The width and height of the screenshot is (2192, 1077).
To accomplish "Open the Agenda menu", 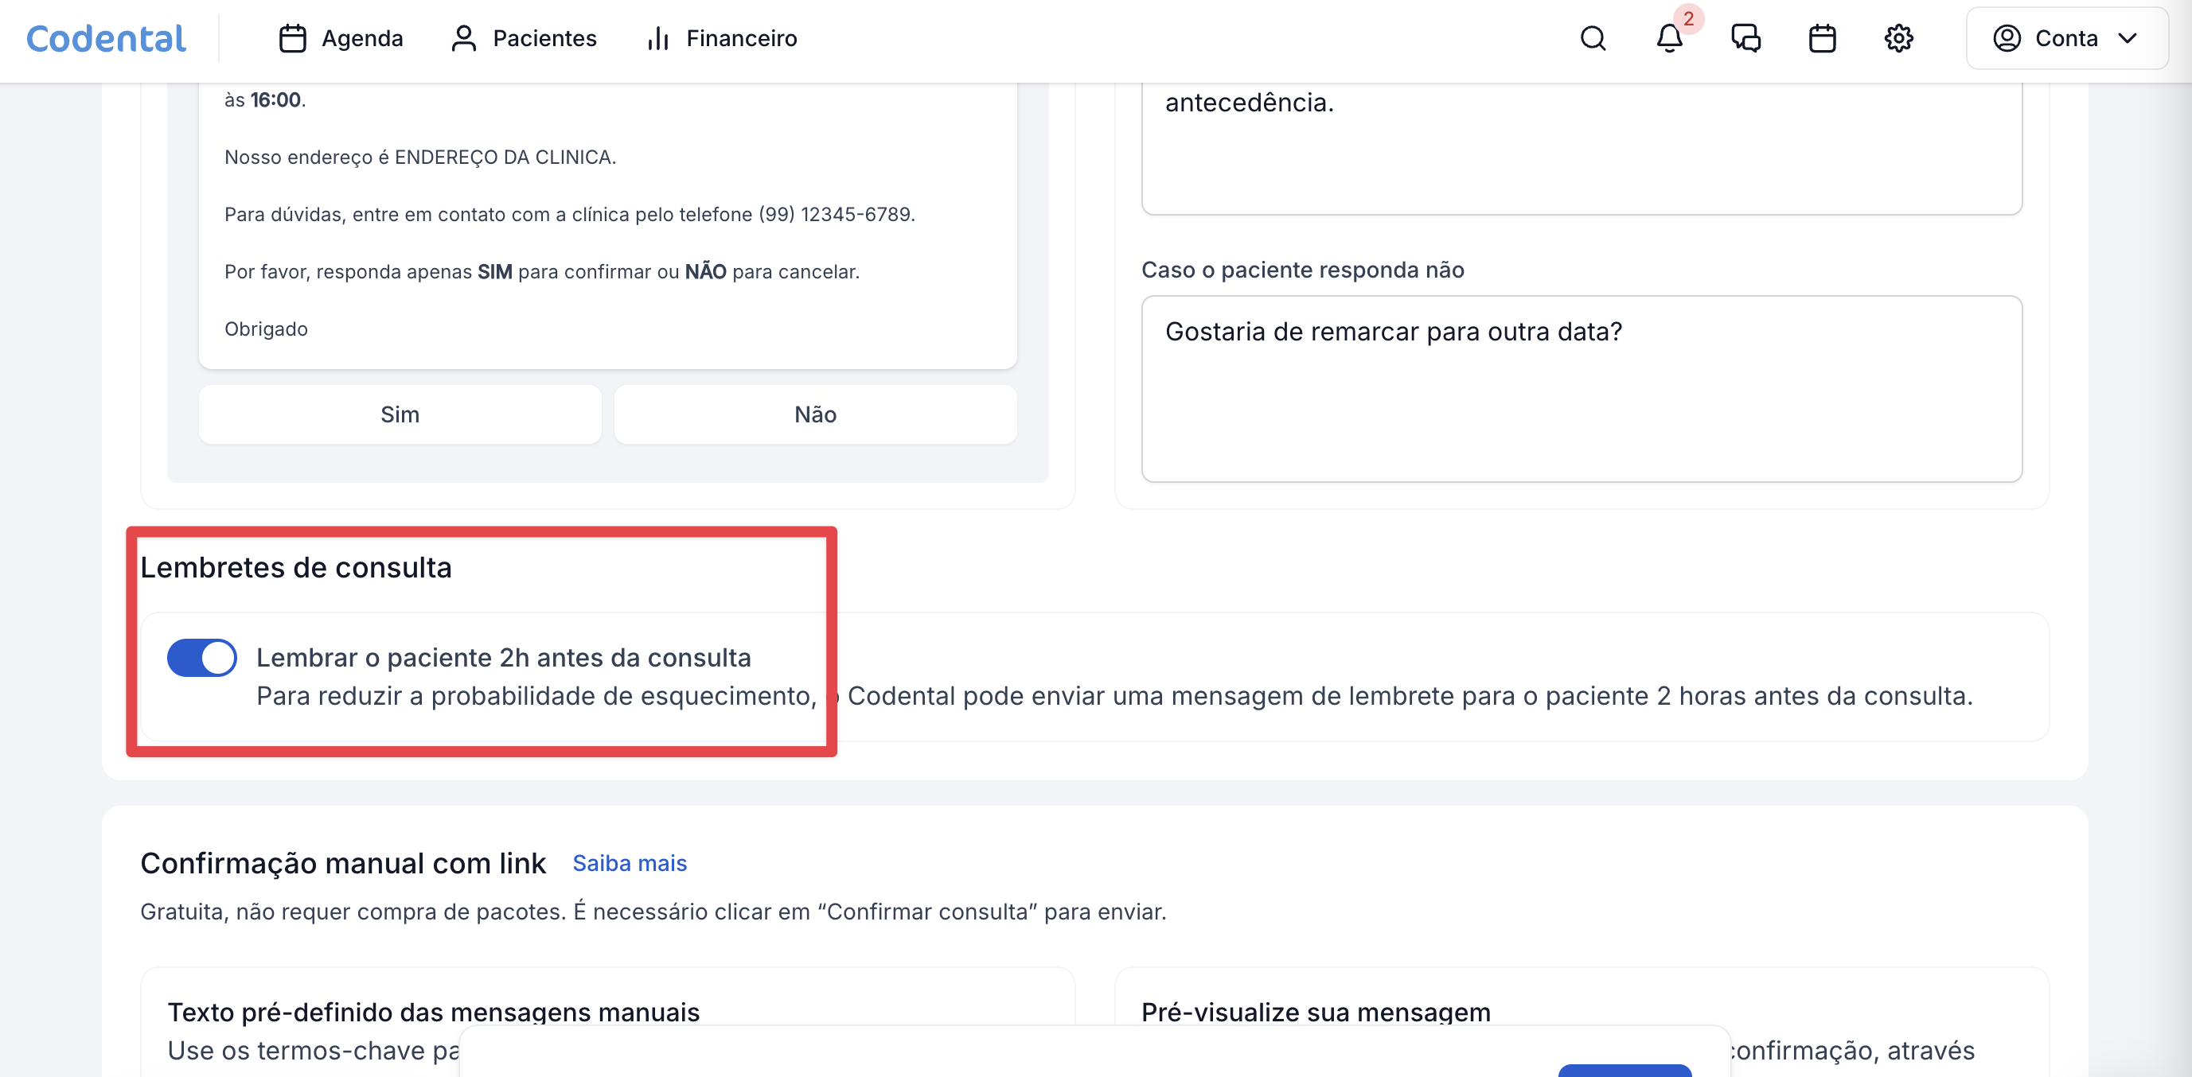I will (x=361, y=38).
